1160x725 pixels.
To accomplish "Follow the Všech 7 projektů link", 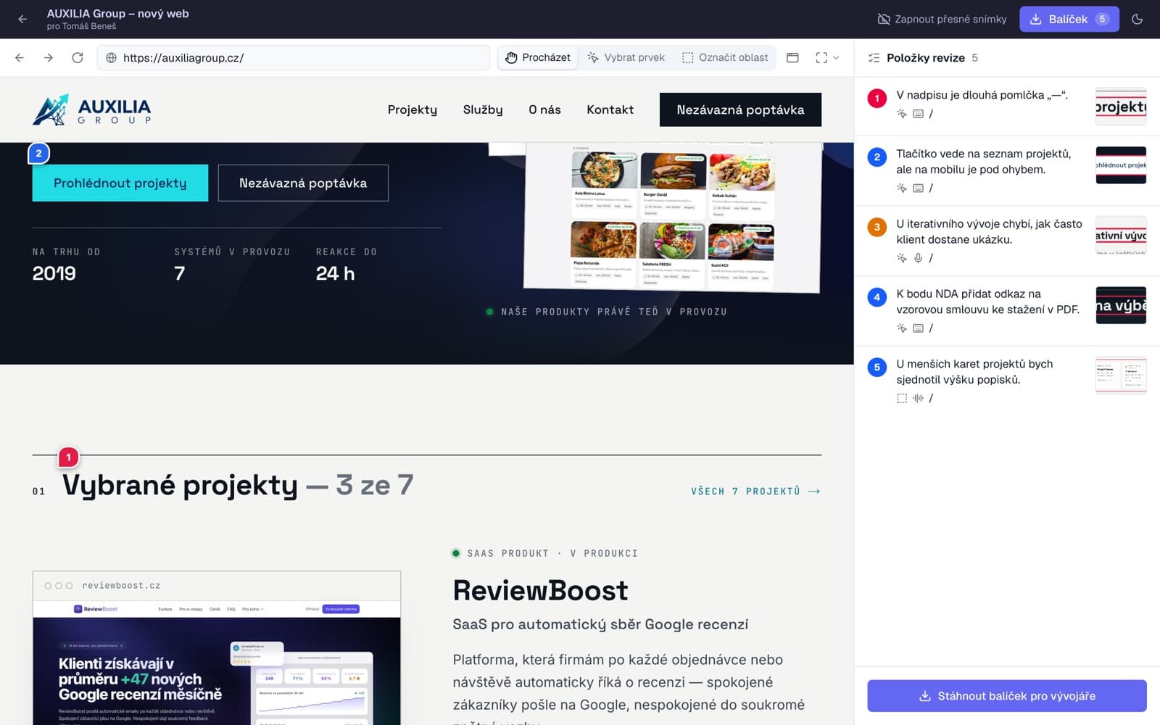I will [755, 492].
